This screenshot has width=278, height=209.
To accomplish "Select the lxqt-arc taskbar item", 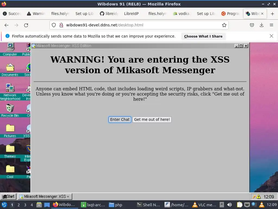I will 93,205.
